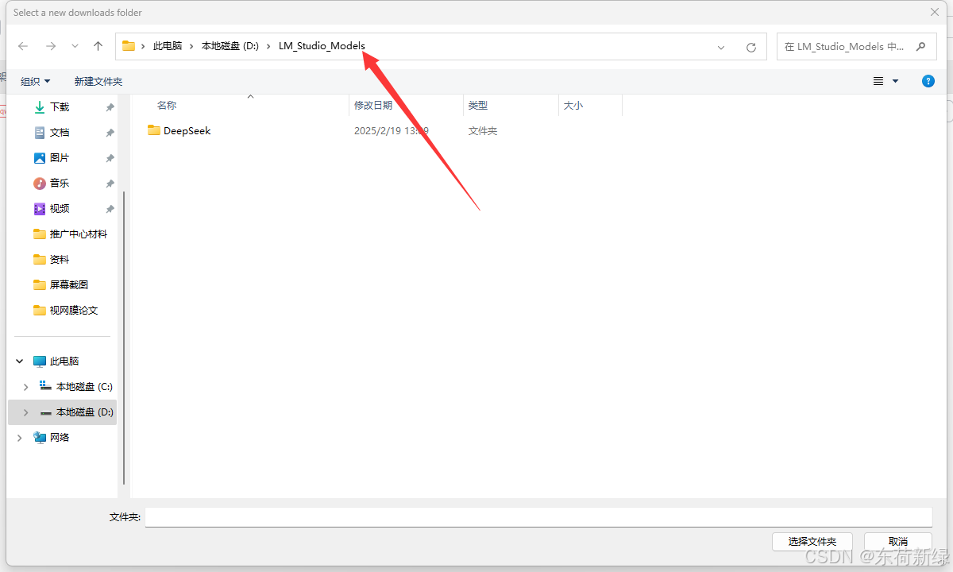Click DeepSeek modified date 2025/2/19

[x=392, y=130]
